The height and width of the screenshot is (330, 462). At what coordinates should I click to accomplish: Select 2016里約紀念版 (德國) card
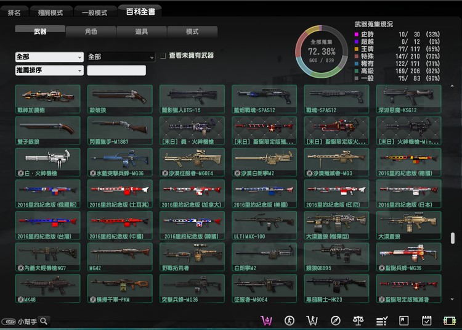[x=408, y=162]
